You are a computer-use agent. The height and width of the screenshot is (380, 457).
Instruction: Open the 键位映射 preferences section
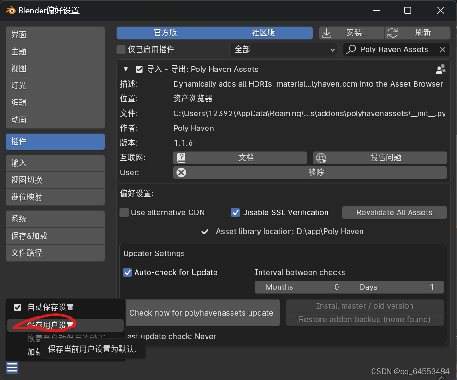tap(55, 197)
